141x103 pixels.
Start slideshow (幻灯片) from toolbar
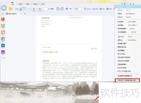(x=87, y=9)
